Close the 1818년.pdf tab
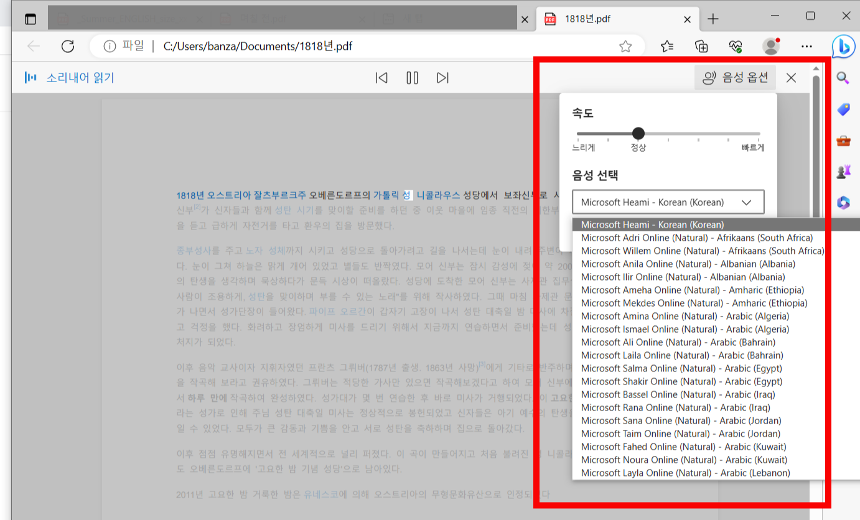Image resolution: width=860 pixels, height=520 pixels. (687, 19)
